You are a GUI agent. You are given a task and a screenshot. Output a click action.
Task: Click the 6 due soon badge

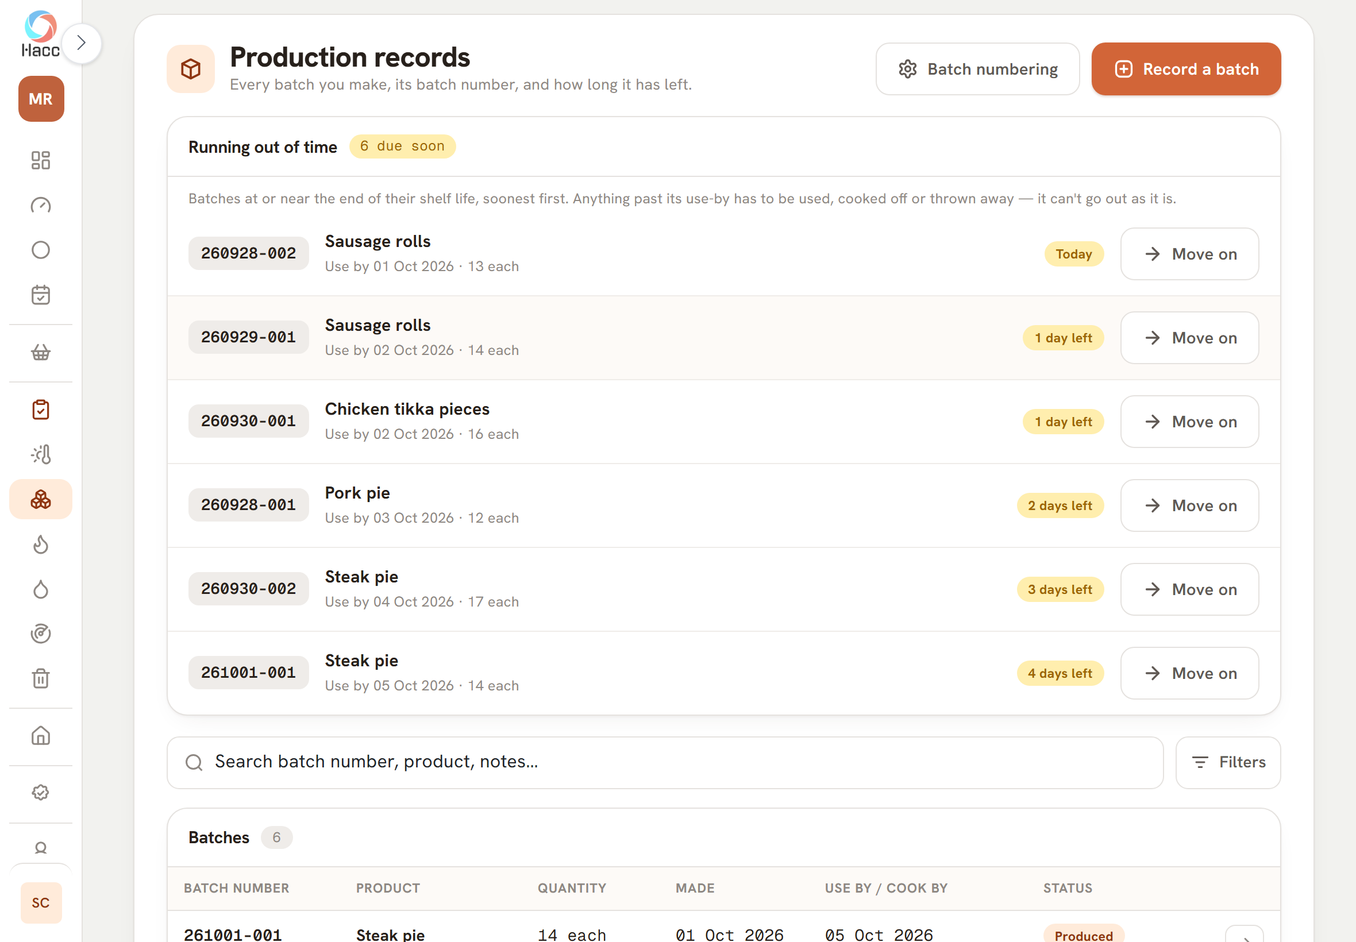(402, 146)
